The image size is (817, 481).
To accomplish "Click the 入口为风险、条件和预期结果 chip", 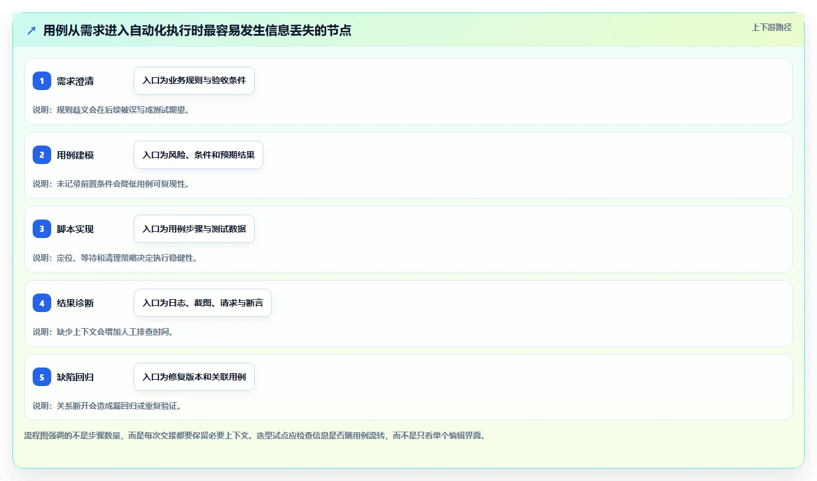I will point(199,155).
